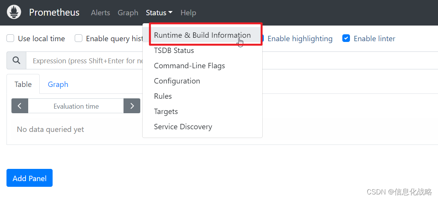The width and height of the screenshot is (438, 199).
Task: Click the Evaluation time input field
Action: pos(76,106)
